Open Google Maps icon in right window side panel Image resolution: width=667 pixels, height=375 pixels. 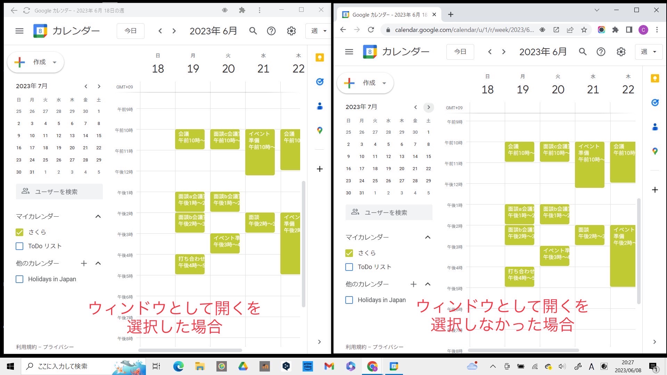655,151
